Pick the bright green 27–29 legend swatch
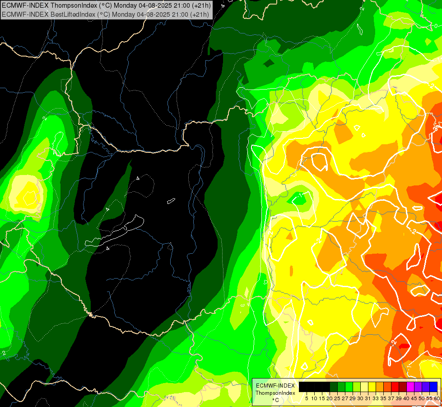 click(349, 387)
